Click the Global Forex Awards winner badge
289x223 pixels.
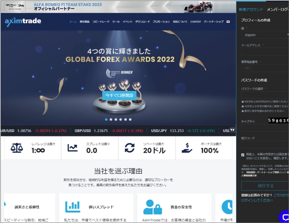(x=119, y=73)
